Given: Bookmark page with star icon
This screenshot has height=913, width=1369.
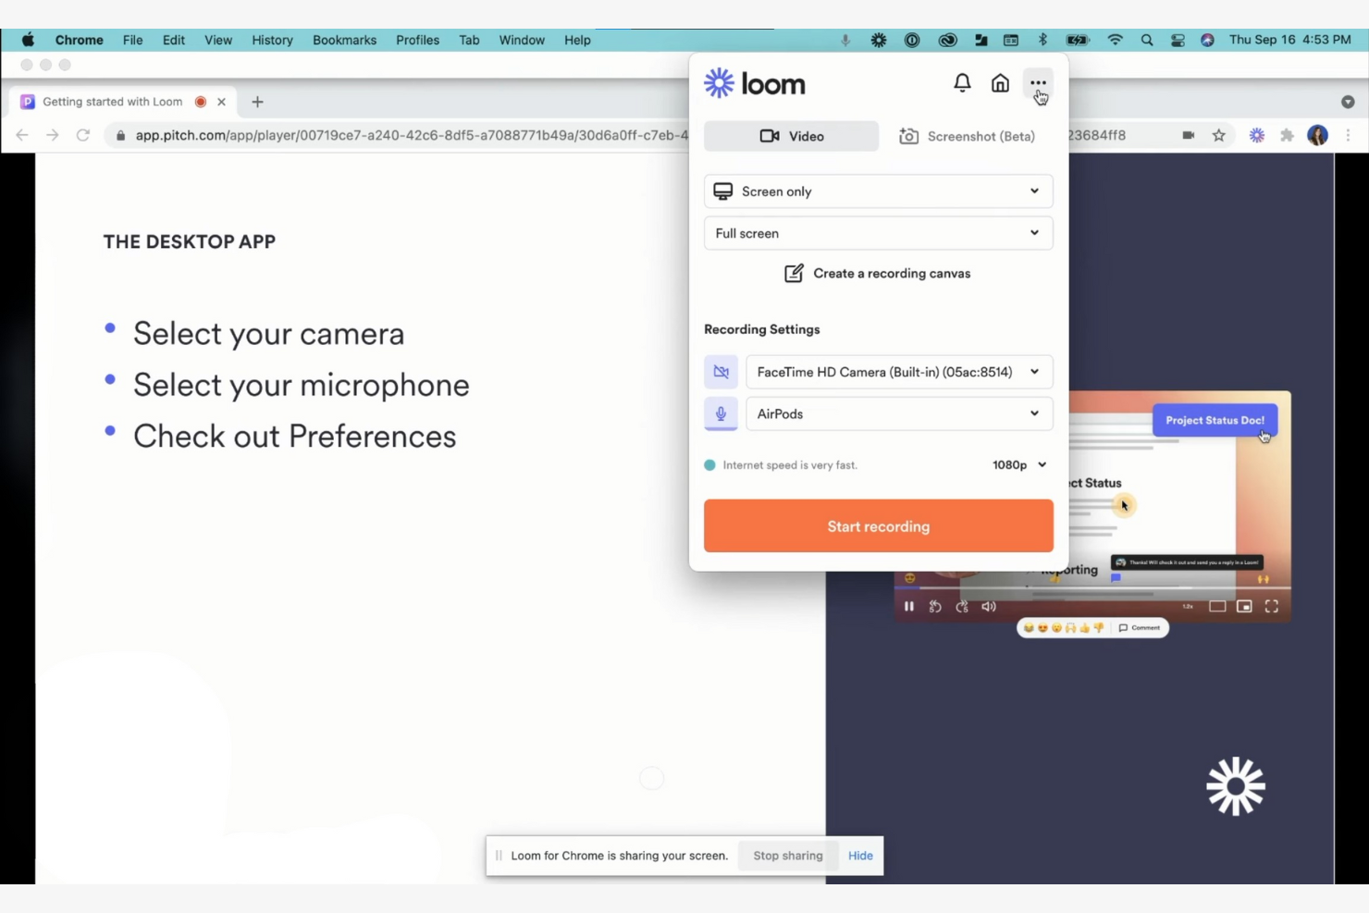Looking at the screenshot, I should 1219,135.
